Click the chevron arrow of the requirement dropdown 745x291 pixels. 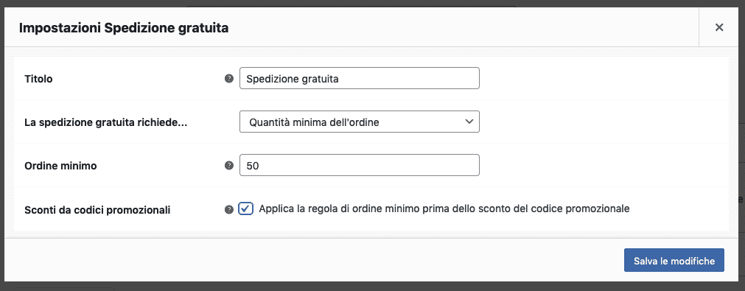coord(469,122)
